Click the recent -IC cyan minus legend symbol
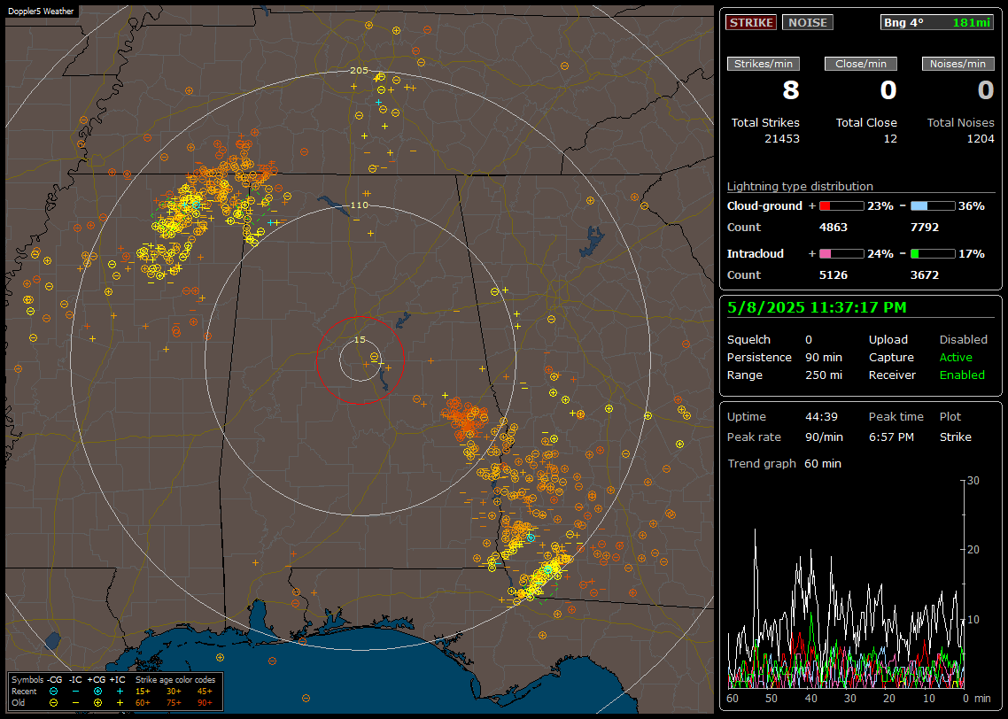Screen dimensions: 1008x719 (76, 692)
